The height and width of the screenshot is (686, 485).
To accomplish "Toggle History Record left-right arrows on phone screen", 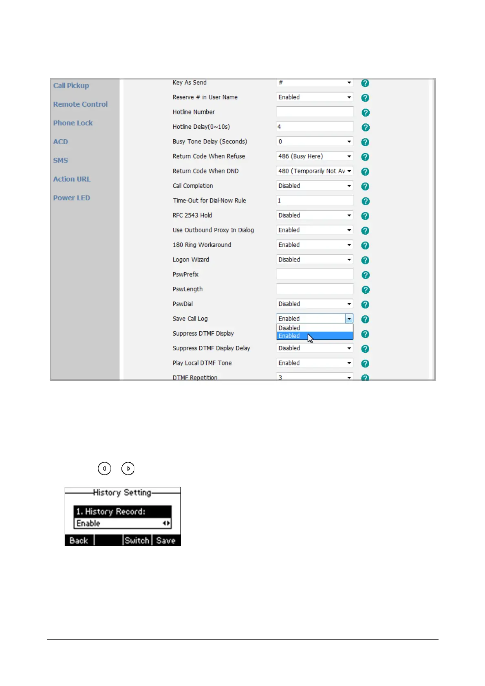I will point(166,523).
